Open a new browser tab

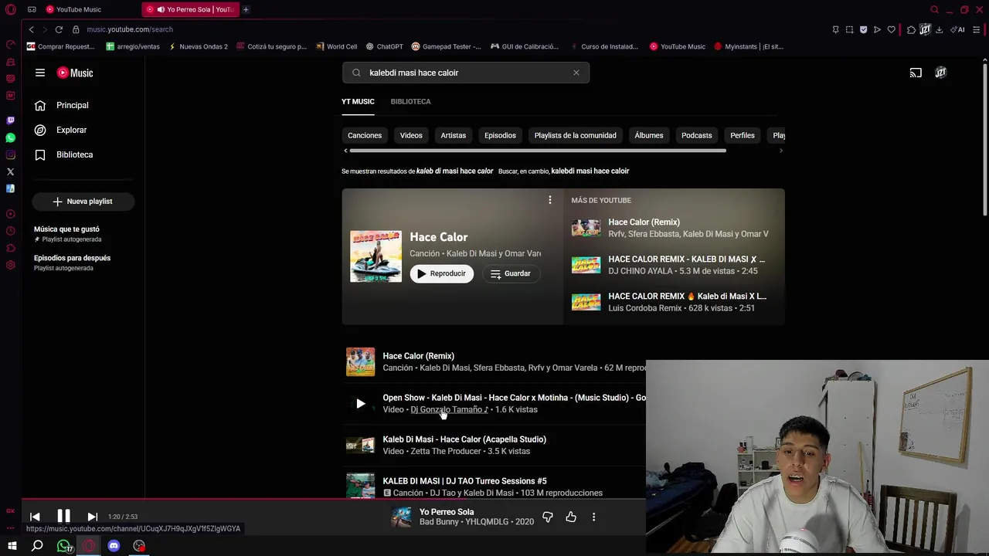click(246, 9)
